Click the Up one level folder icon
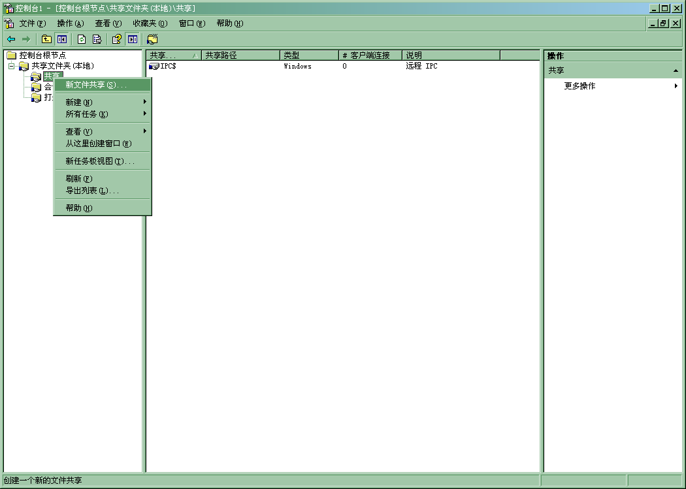 (x=46, y=39)
